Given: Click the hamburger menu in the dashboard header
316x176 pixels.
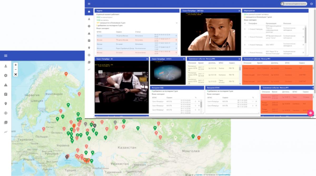Looking at the screenshot, I should pos(89,4).
